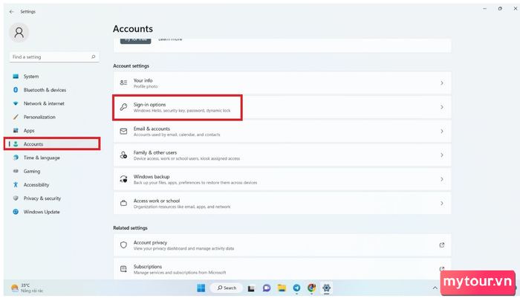The width and height of the screenshot is (520, 301).
Task: Open the Windows Start button on taskbar
Action: [201, 288]
